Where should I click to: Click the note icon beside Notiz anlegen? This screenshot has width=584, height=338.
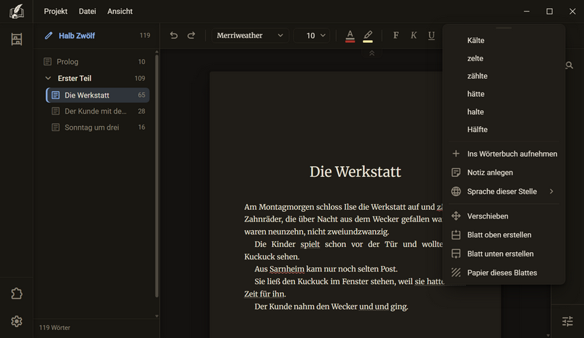click(456, 173)
